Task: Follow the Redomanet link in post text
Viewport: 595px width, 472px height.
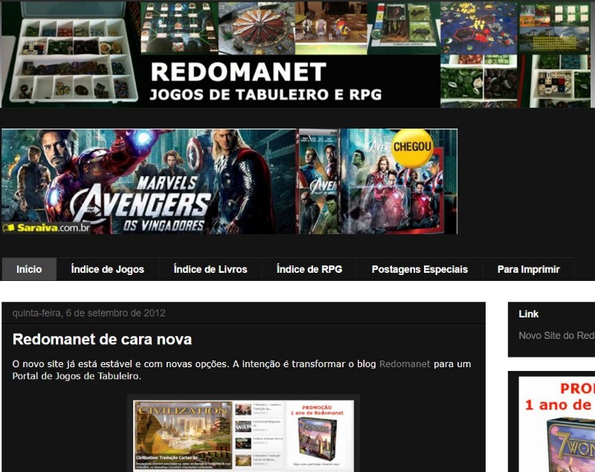Action: [405, 364]
